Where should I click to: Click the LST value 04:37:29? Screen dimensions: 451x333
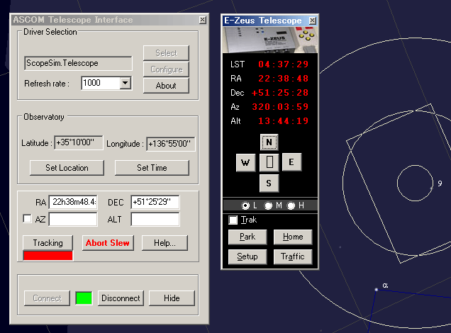[x=284, y=64]
